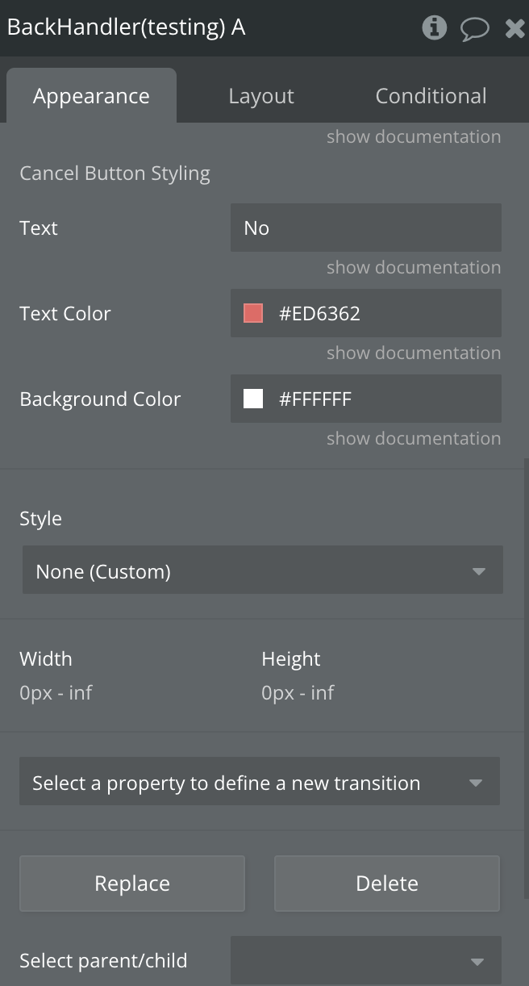
Task: Click the Replace button
Action: click(x=132, y=884)
